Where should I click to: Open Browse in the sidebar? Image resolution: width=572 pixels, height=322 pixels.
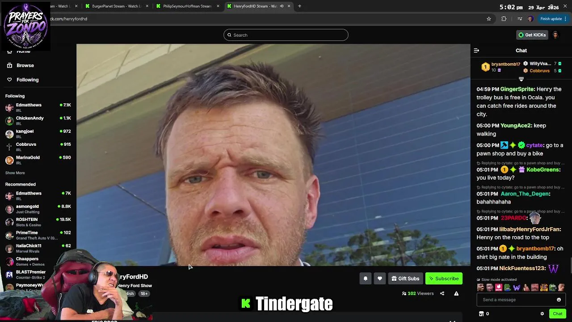[25, 65]
